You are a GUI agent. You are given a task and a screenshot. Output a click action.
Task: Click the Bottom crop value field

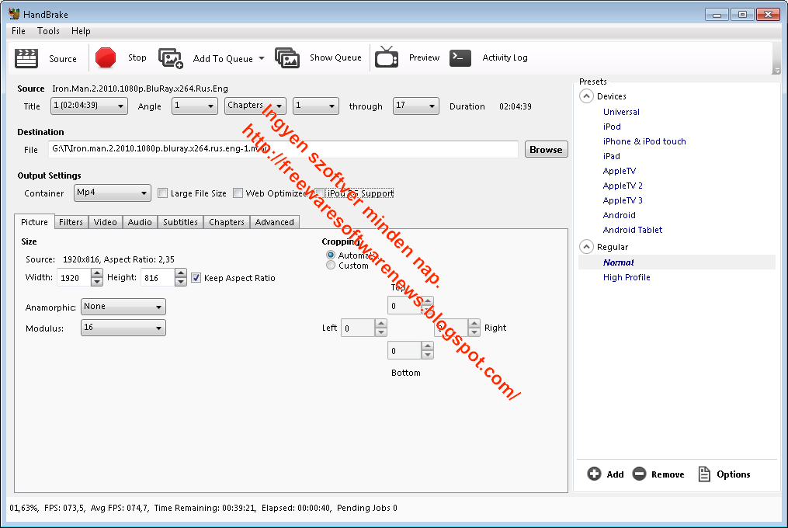pos(404,350)
